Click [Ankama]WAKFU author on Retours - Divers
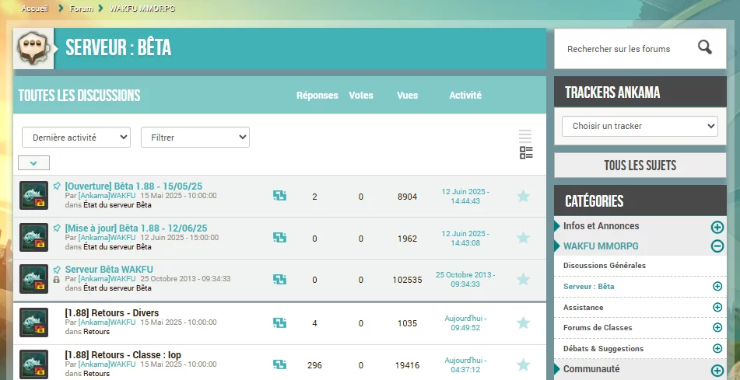 pyautogui.click(x=107, y=322)
